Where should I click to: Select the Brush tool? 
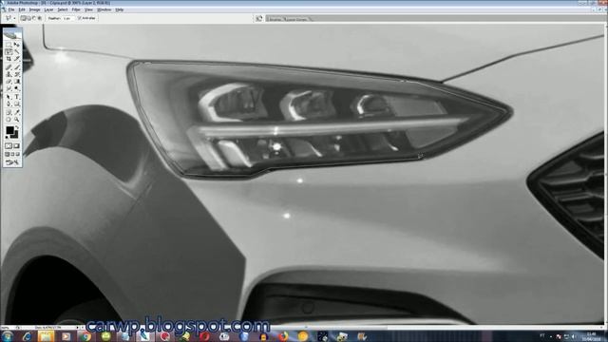(x=17, y=67)
